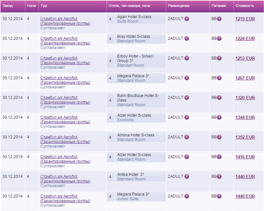Click help icon beside 2ADULT in Almina Hotel row

click(x=187, y=137)
